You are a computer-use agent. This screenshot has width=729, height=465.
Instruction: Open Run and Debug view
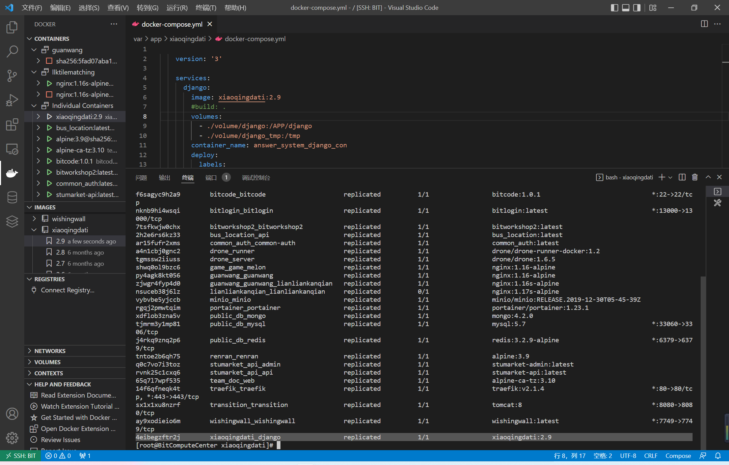[x=12, y=100]
